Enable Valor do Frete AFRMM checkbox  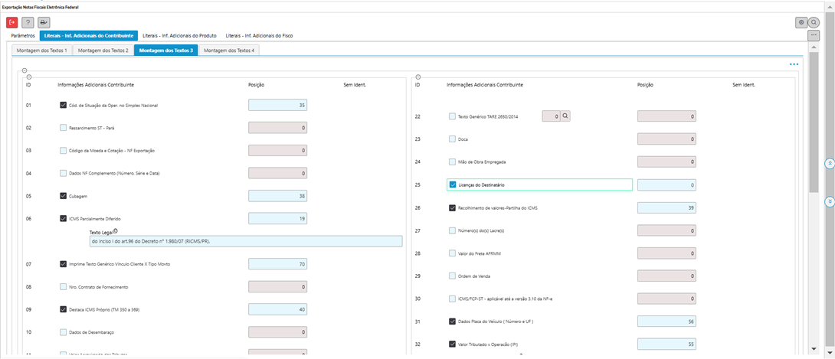(x=452, y=253)
